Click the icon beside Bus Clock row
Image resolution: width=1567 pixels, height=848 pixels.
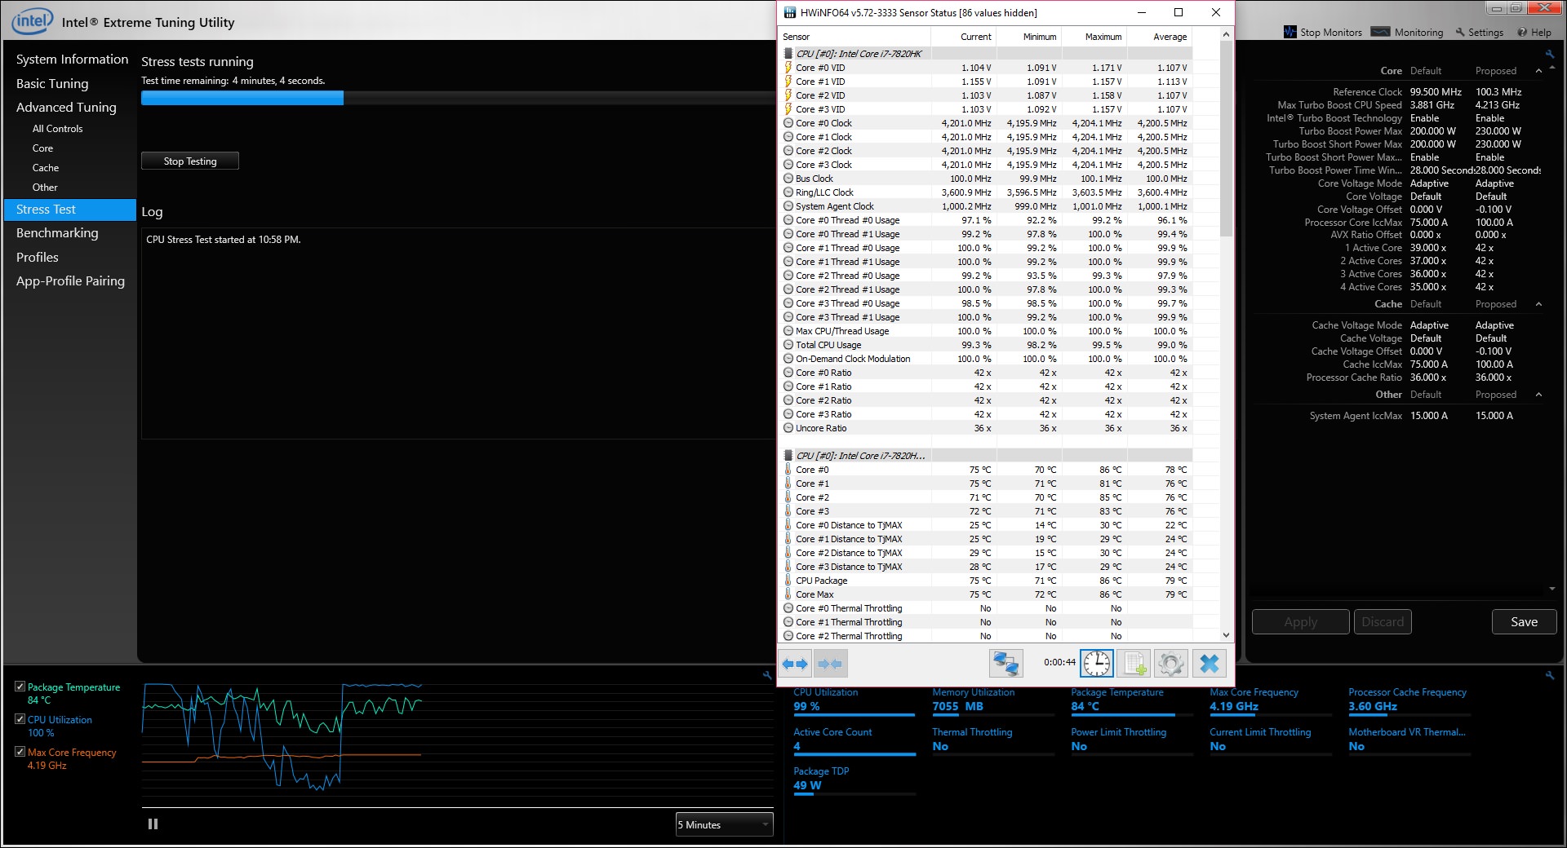click(788, 179)
